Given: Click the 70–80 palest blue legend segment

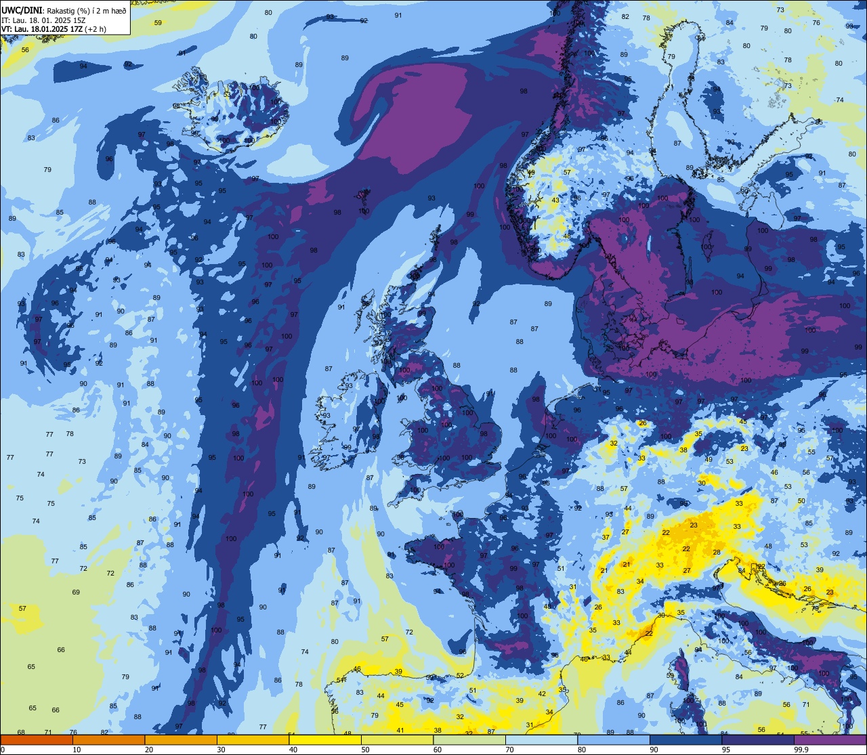Looking at the screenshot, I should click(x=541, y=739).
